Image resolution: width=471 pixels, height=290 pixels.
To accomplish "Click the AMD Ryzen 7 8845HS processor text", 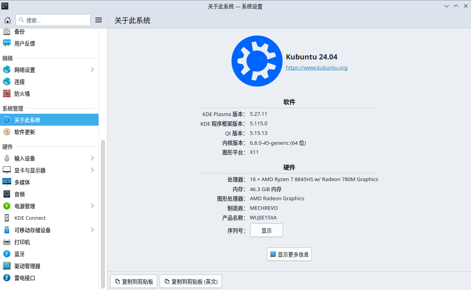I will [x=314, y=179].
